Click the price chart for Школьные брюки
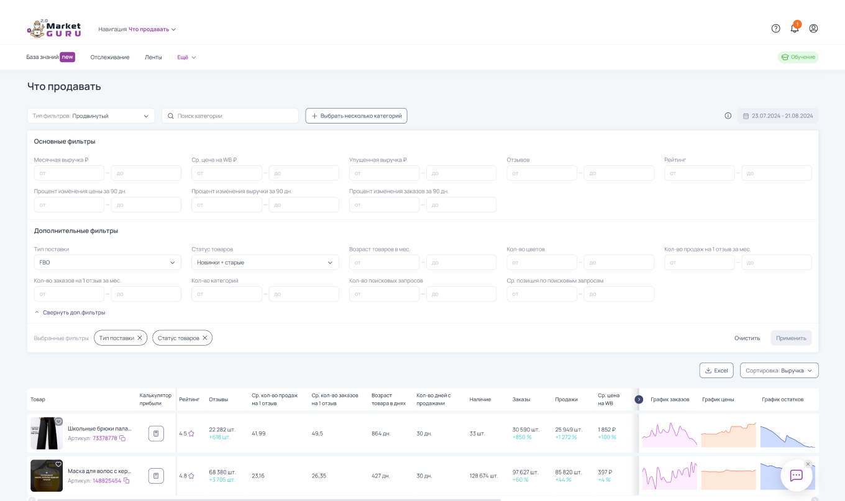This screenshot has width=845, height=501. click(728, 434)
